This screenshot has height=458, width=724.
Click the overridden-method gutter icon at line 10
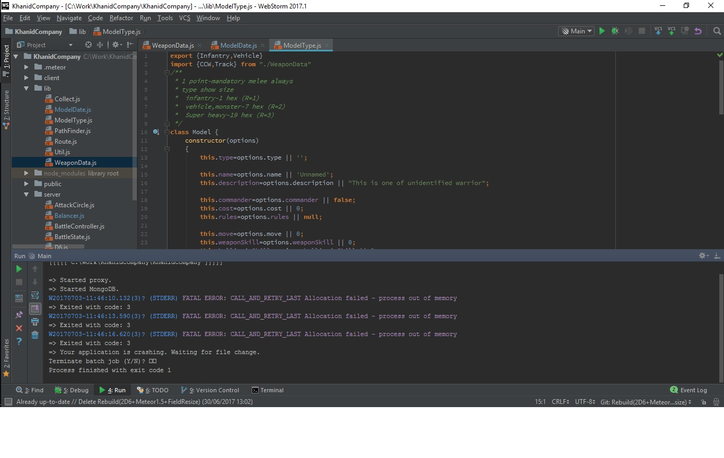pos(156,132)
